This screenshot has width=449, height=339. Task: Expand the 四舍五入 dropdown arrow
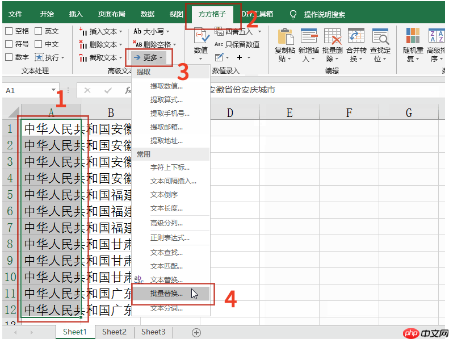coord(260,31)
